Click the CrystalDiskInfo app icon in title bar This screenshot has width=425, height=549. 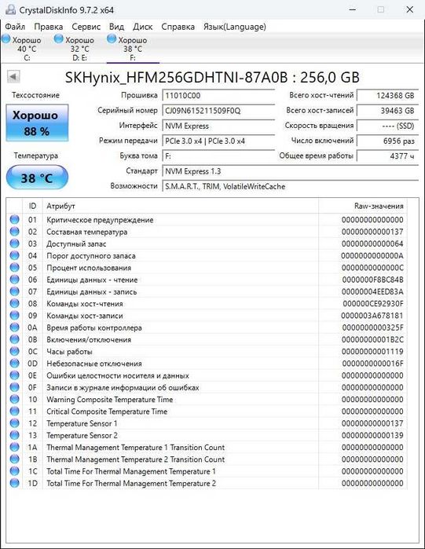click(x=10, y=9)
